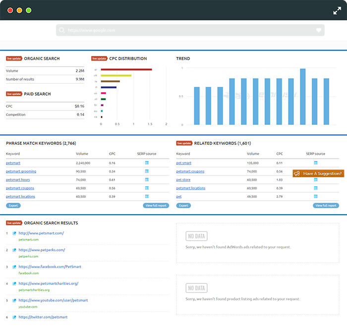Image resolution: width=347 pixels, height=332 pixels.
Task: Open SERP source icon for petsmart grooming
Action: pyautogui.click(x=147, y=171)
